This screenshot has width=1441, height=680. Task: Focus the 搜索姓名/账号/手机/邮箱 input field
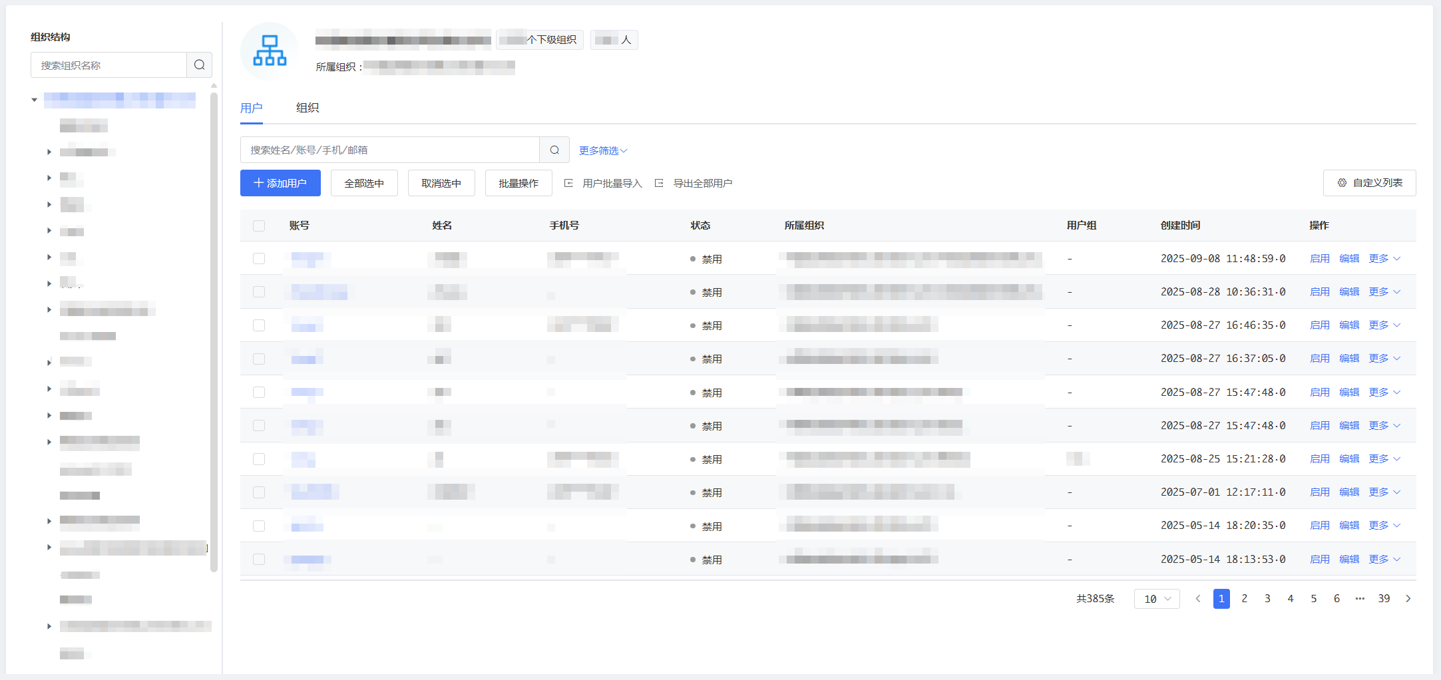point(389,150)
